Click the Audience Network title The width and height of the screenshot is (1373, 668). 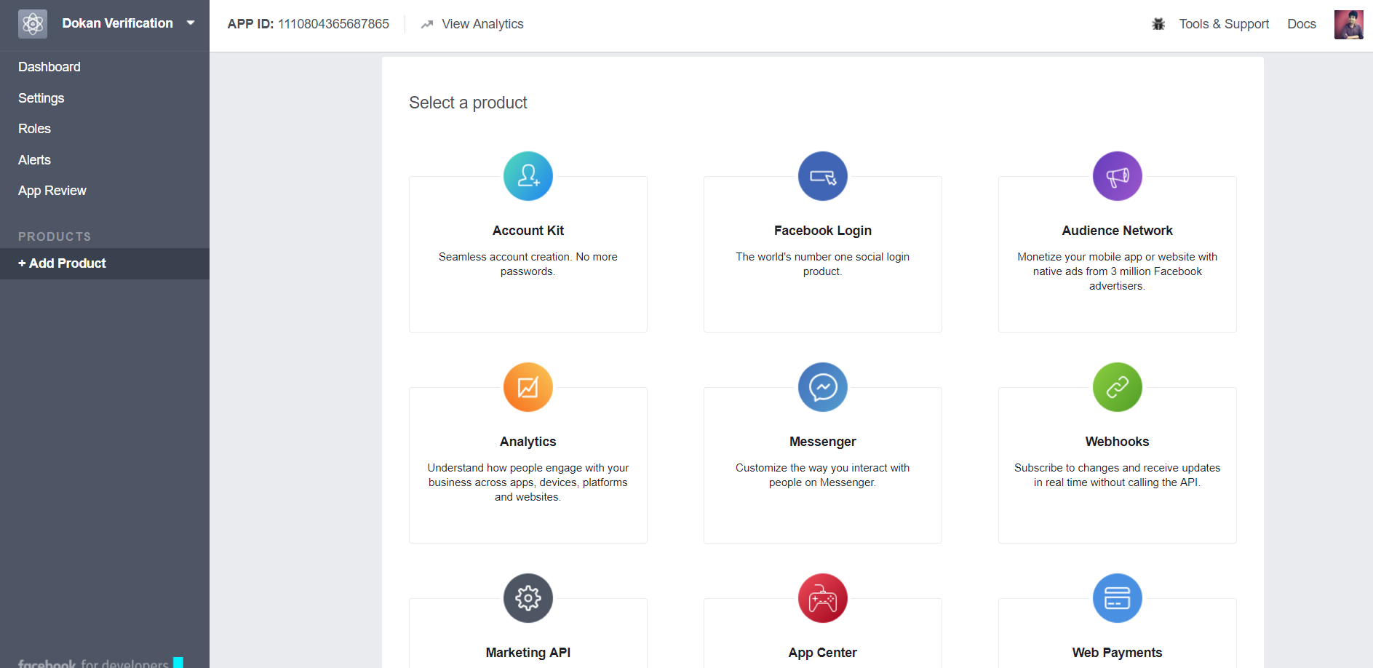pyautogui.click(x=1118, y=231)
